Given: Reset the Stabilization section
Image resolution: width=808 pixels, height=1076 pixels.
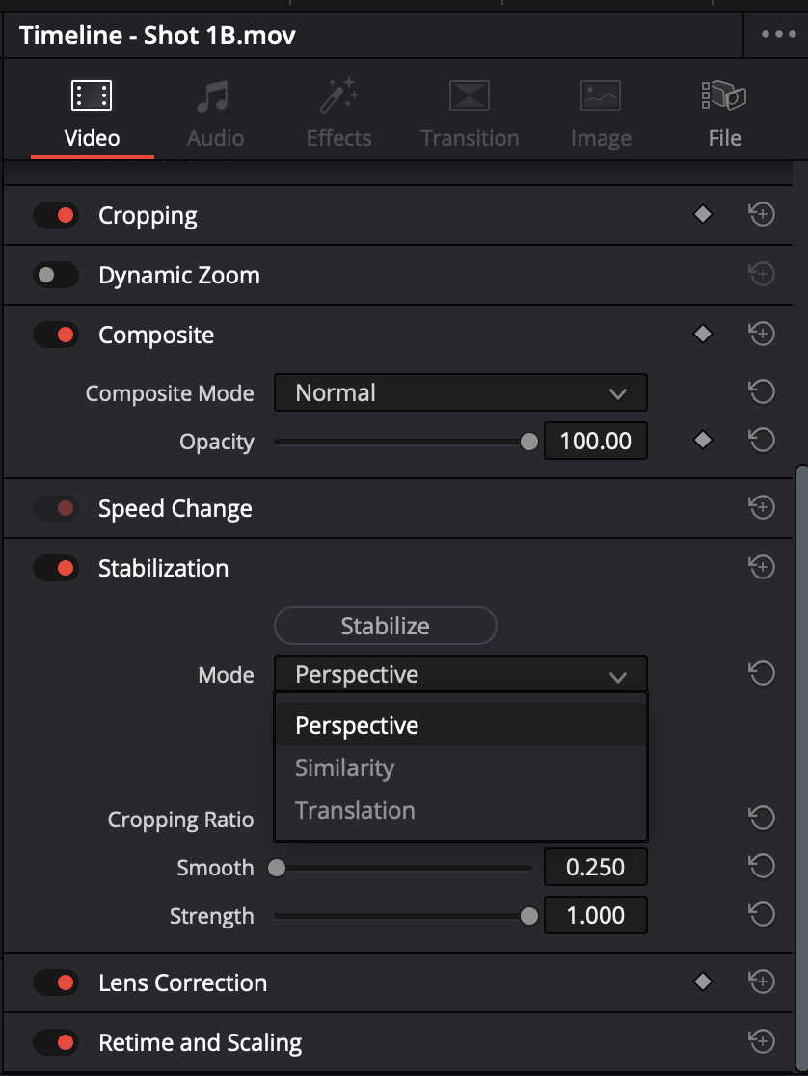Looking at the screenshot, I should coord(762,567).
